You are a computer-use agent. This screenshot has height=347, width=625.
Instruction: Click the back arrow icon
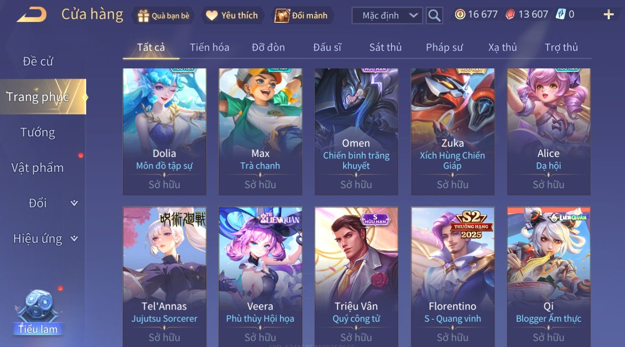pos(32,15)
